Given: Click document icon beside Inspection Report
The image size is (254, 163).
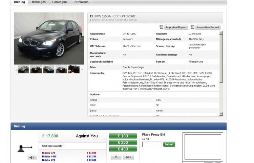Looking at the screenshot, I should pos(192,27).
